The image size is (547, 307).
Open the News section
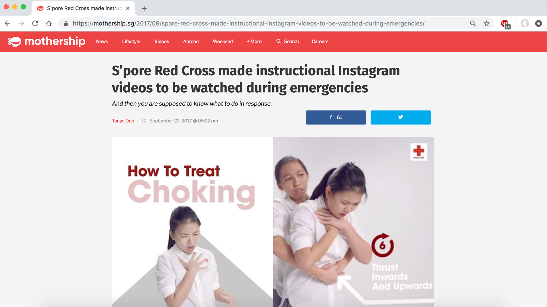click(x=102, y=42)
